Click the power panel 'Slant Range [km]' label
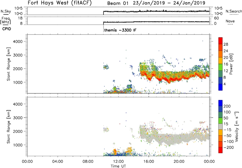The width and height of the screenshot is (242, 168). pos(8,64)
